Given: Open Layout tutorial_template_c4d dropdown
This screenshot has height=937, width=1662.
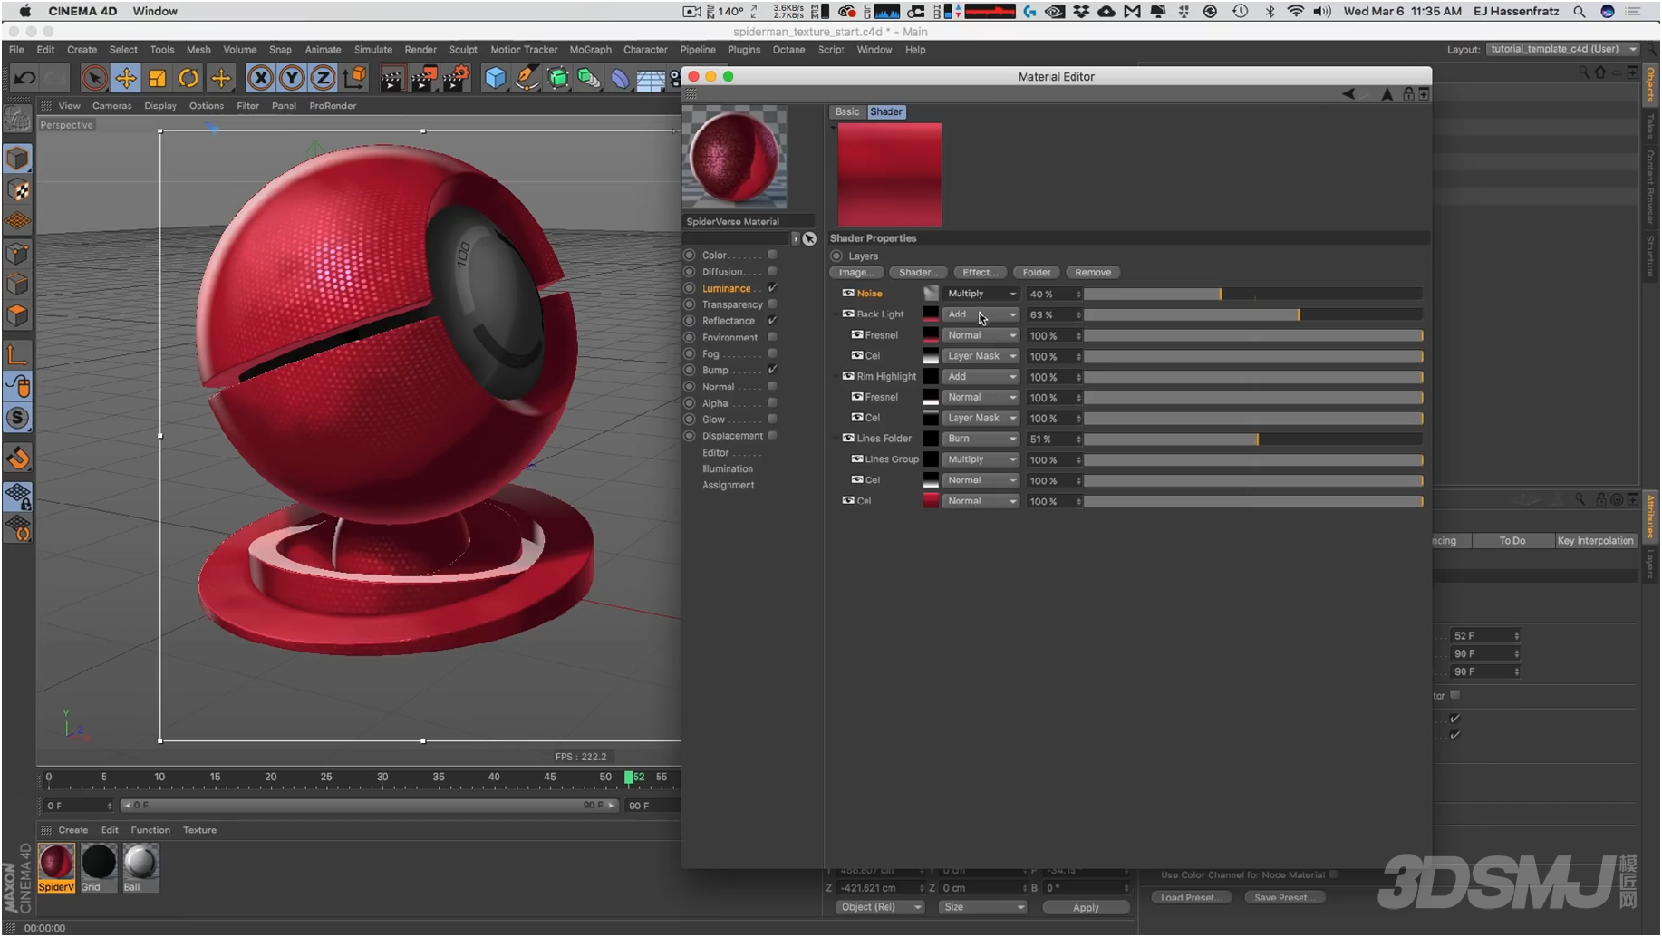Looking at the screenshot, I should point(1562,49).
